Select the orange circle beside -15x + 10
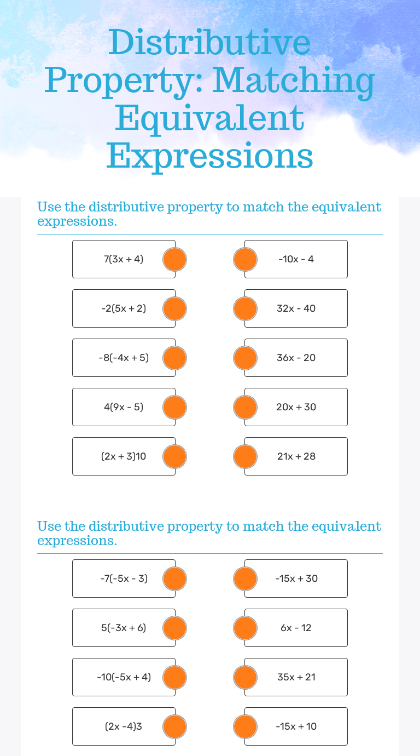This screenshot has height=756, width=420. pos(245,726)
